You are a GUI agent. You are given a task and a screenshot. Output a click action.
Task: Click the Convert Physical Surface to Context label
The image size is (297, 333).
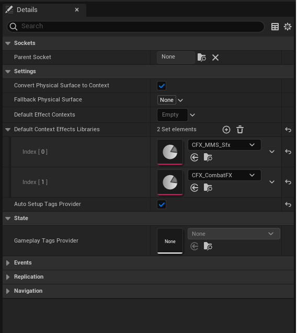62,86
